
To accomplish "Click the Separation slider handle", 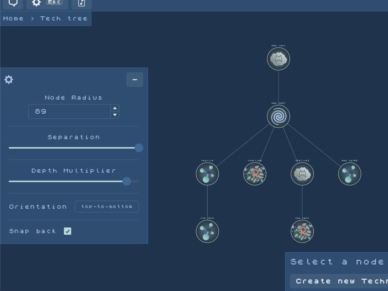I will click(139, 148).
